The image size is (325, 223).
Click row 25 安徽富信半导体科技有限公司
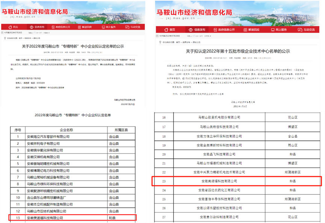[237, 199]
